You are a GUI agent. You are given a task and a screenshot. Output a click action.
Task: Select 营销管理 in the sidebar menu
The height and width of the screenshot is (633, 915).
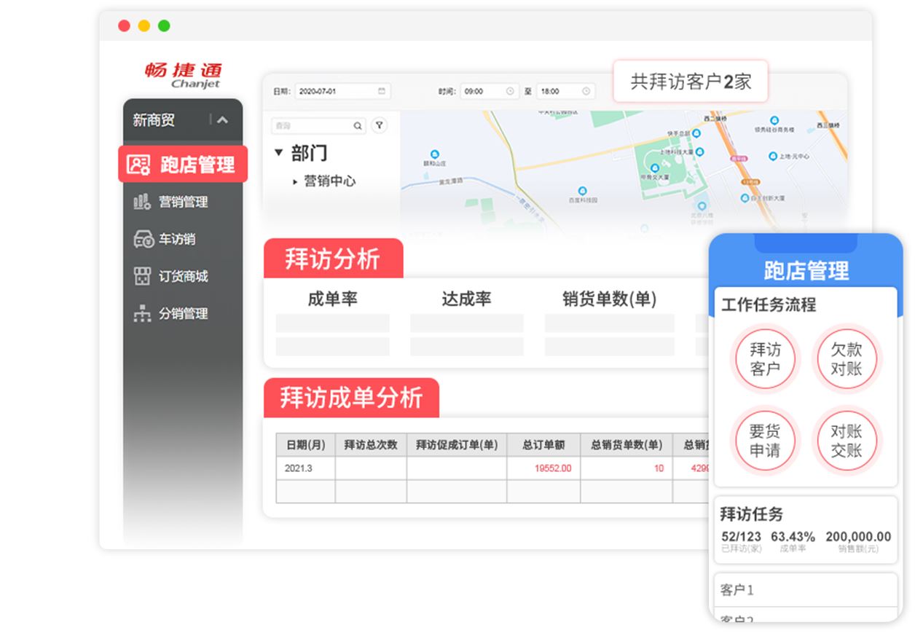[x=183, y=202]
